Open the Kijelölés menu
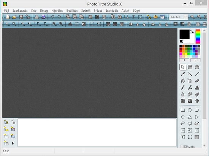The image size is (209, 156). tap(57, 11)
